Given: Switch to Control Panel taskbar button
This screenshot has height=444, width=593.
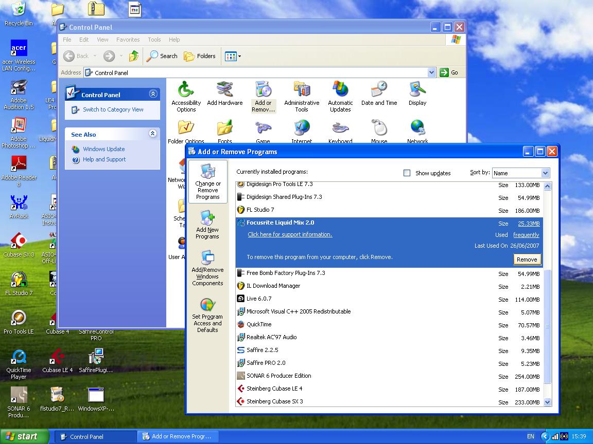Looking at the screenshot, I should coord(95,436).
